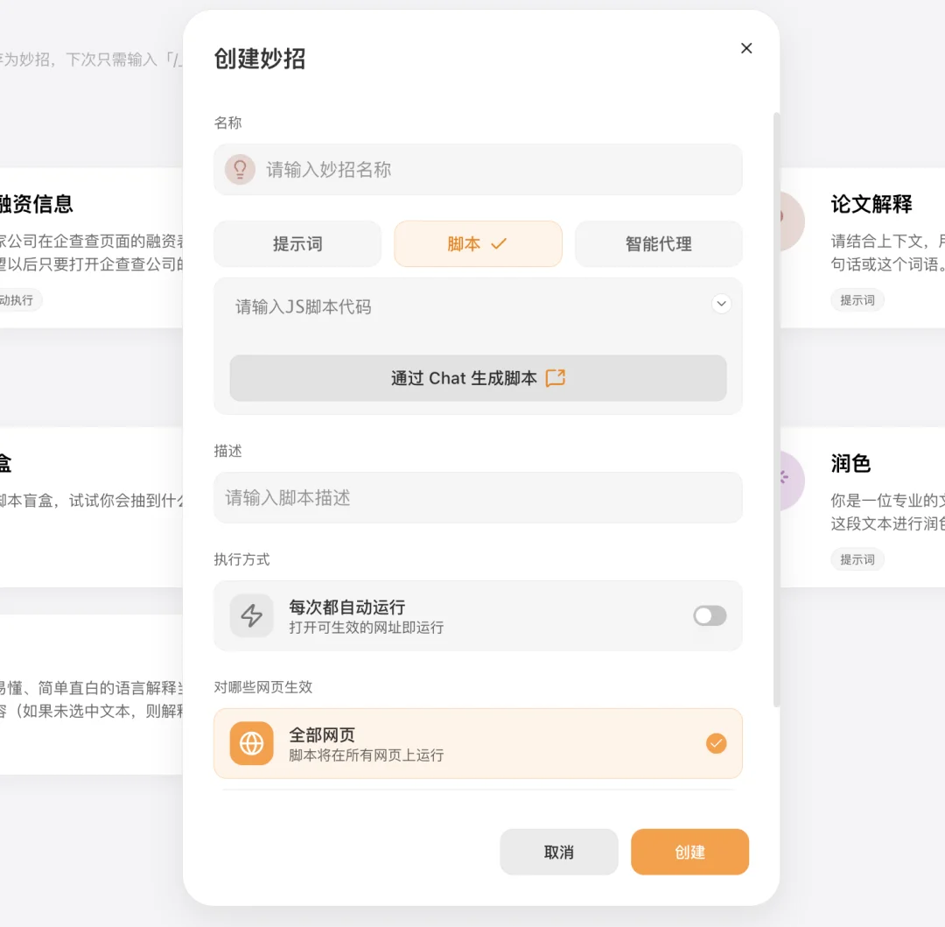Click the orange check badge on 全部网页
The image size is (945, 927).
tap(716, 743)
